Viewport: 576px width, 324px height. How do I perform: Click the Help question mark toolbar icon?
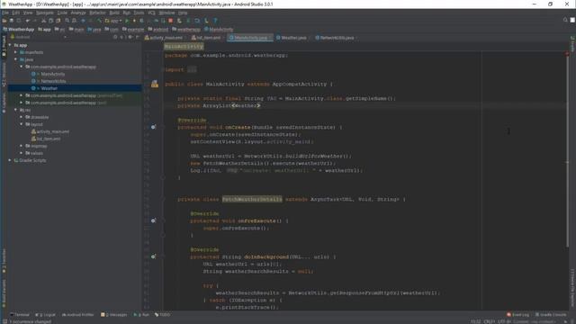[x=215, y=21]
